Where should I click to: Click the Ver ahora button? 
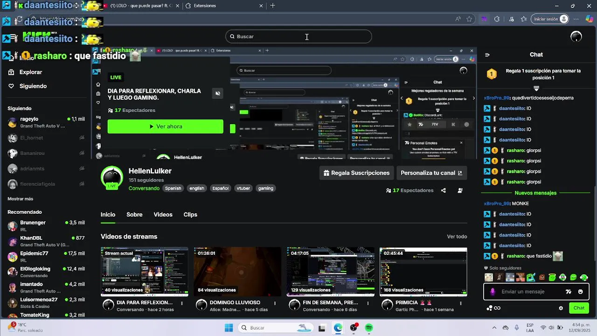[x=165, y=126]
